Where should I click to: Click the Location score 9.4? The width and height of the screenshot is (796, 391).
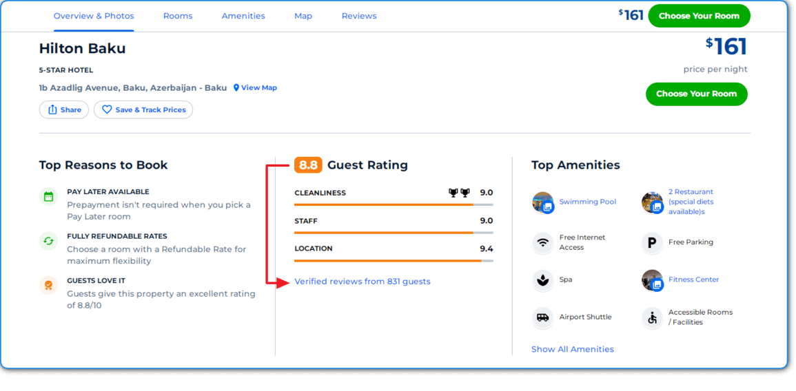click(487, 249)
